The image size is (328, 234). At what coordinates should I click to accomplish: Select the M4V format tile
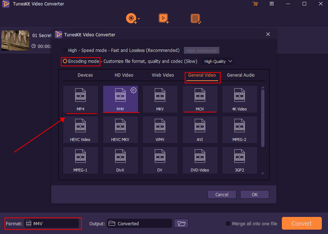pos(121,99)
